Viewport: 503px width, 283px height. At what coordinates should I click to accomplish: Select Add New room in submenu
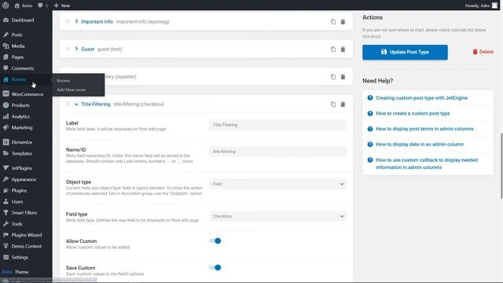pyautogui.click(x=72, y=90)
